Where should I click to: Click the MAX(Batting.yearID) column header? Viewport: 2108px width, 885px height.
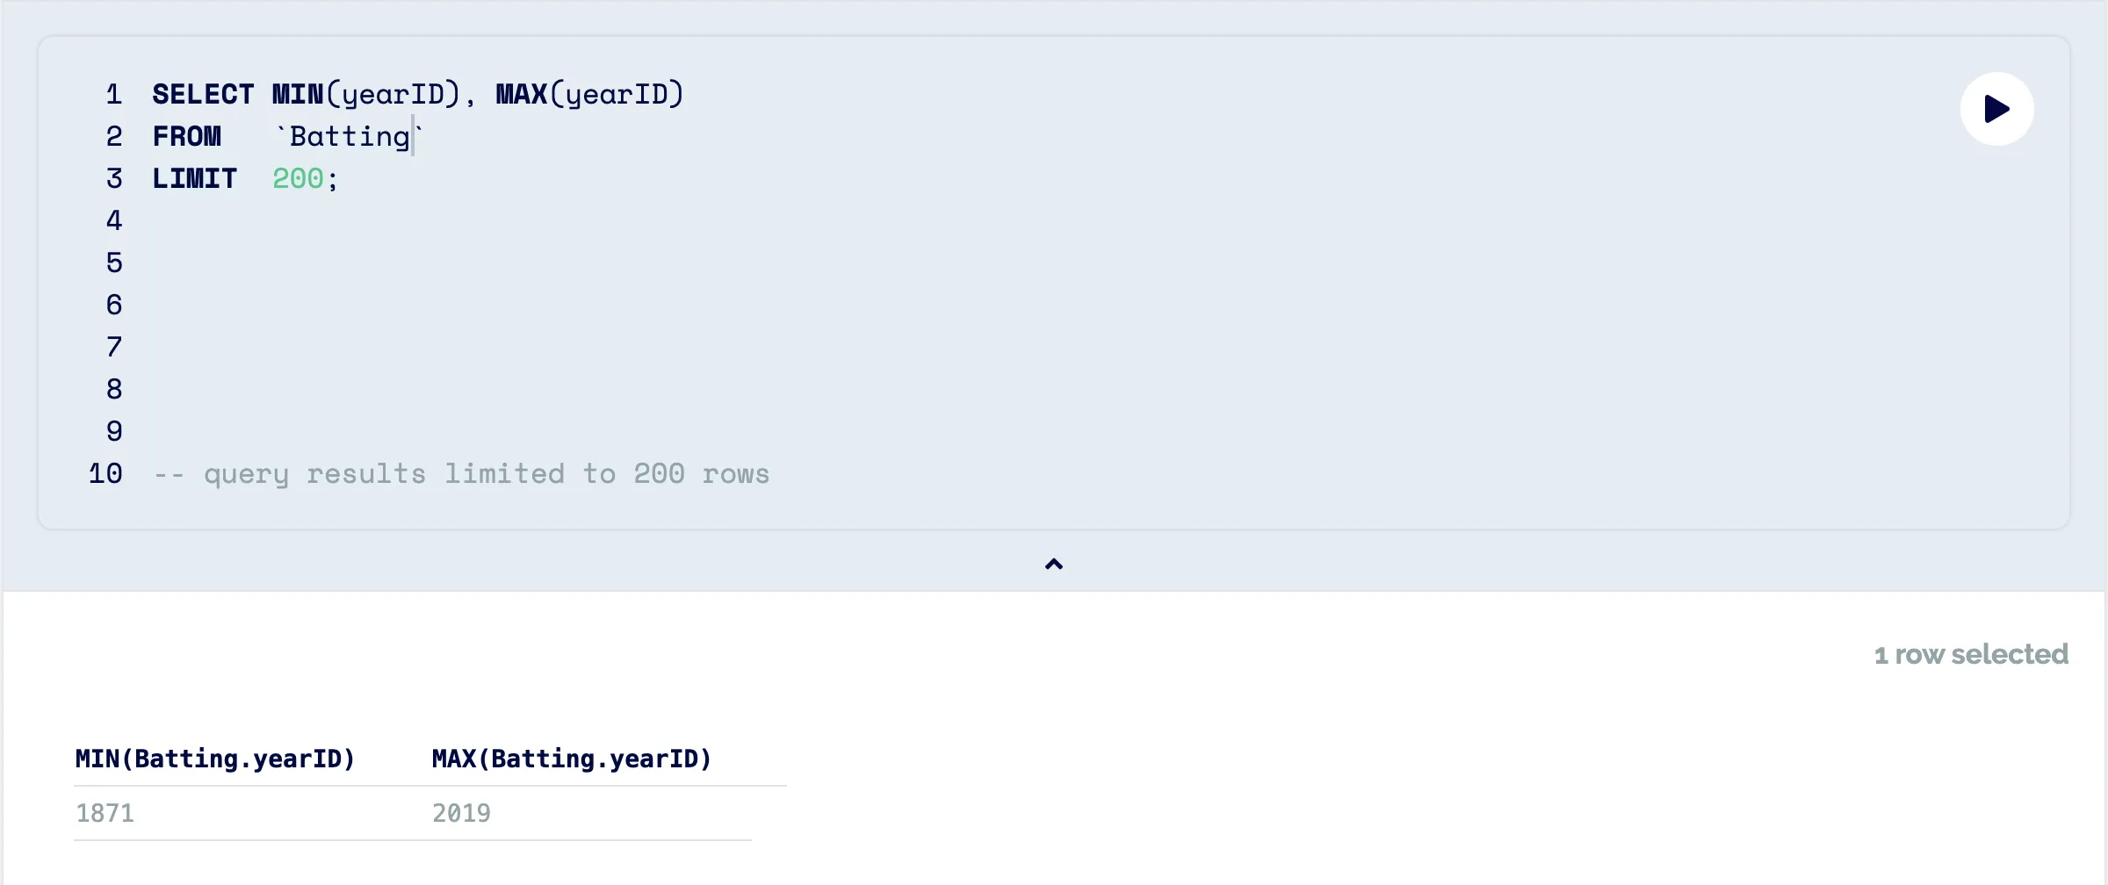tap(572, 759)
